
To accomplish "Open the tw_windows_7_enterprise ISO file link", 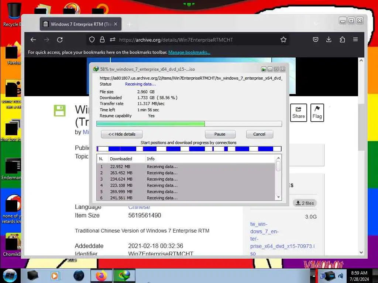I will point(282,239).
